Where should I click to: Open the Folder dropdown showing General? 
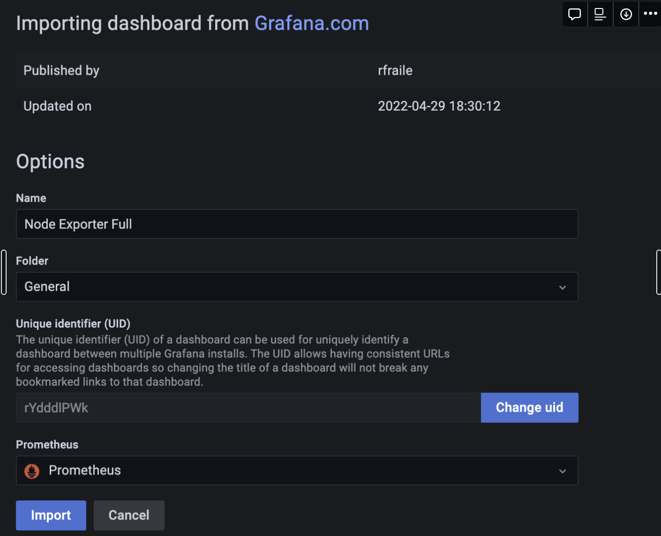[297, 286]
